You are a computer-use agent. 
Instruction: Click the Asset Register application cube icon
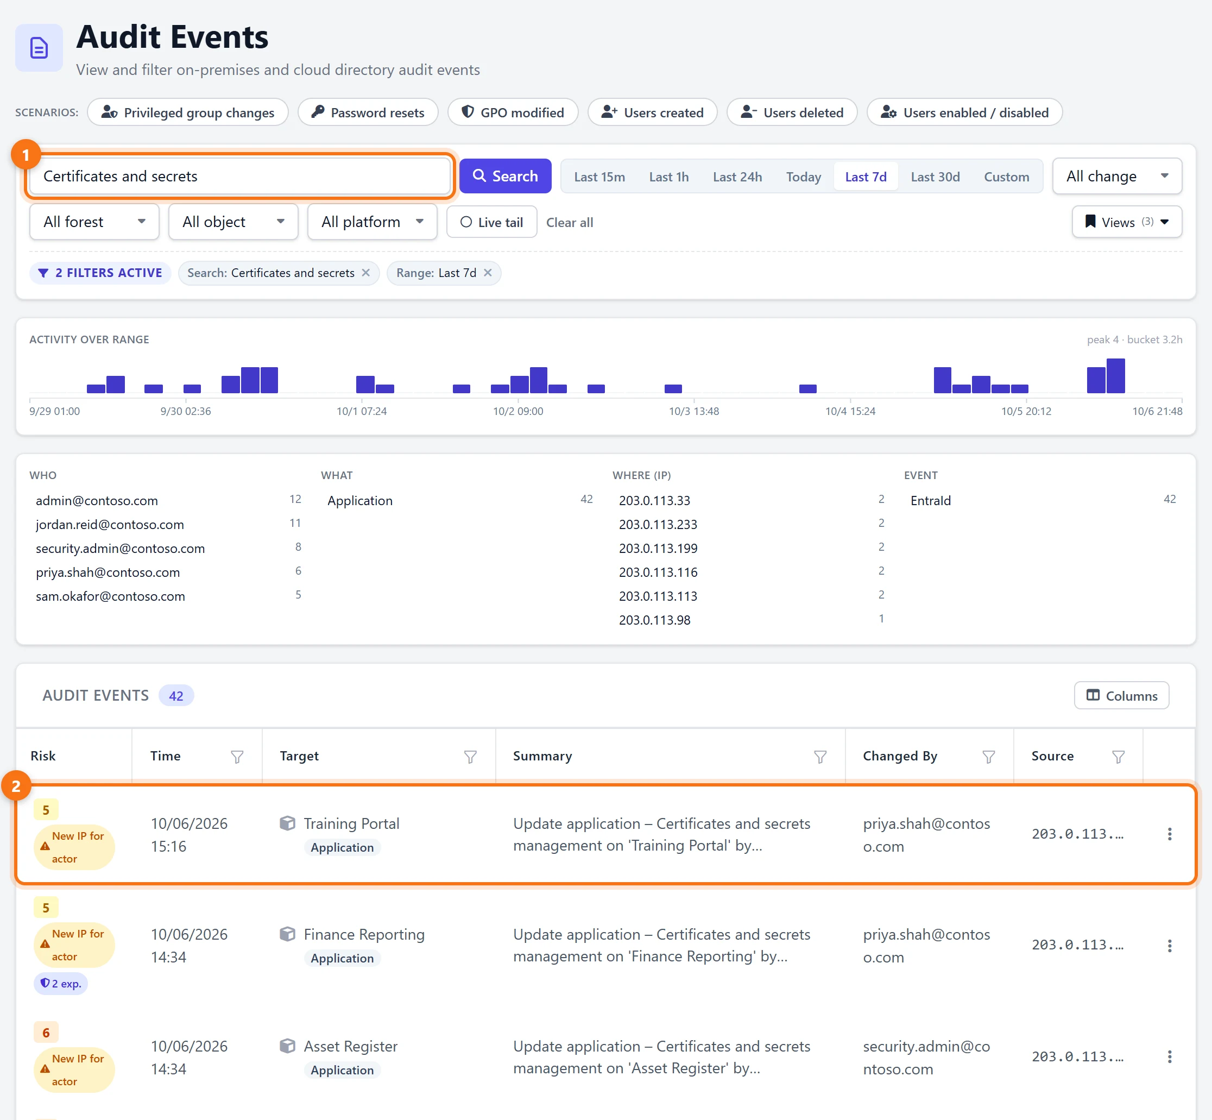287,1046
